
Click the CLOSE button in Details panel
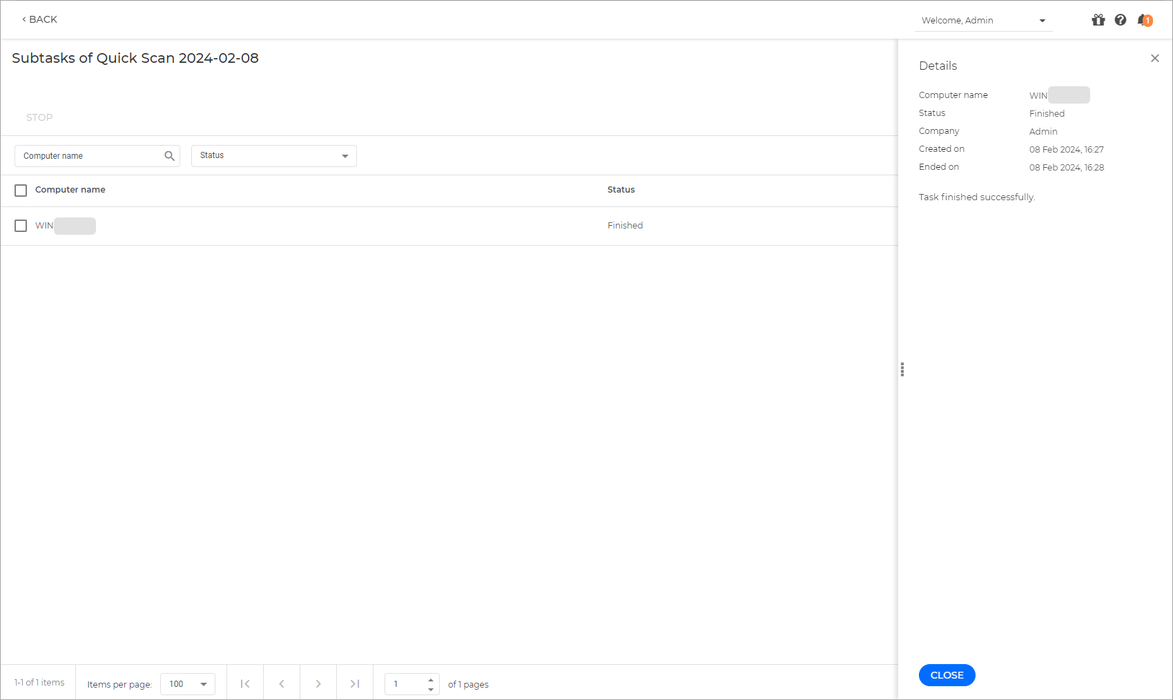tap(947, 675)
